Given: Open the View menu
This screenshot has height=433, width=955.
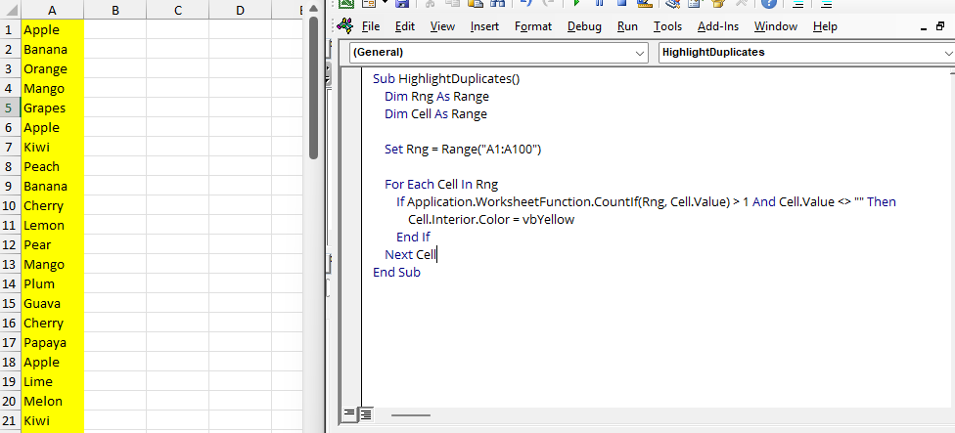Looking at the screenshot, I should click(442, 26).
